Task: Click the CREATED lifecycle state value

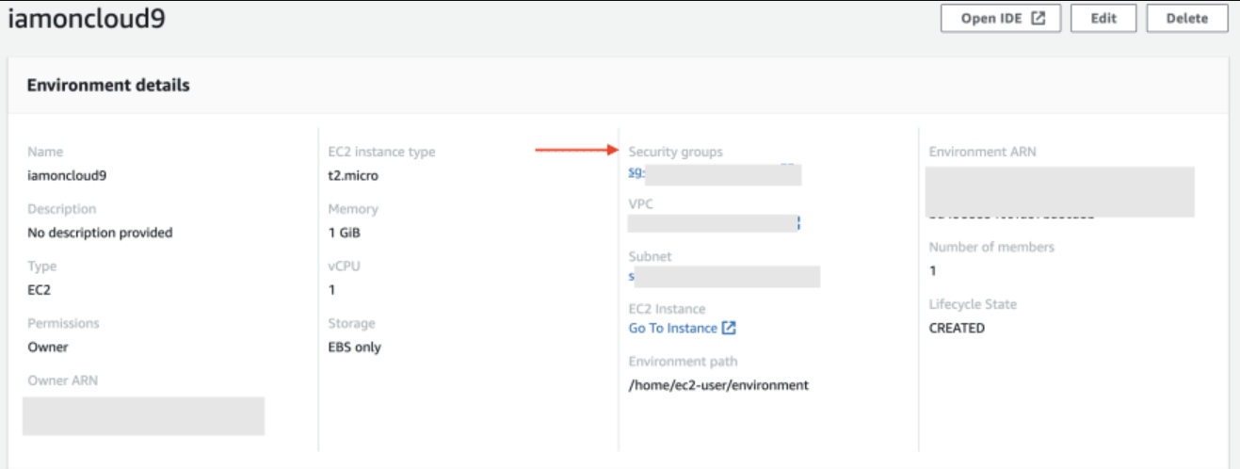Action: pyautogui.click(x=957, y=329)
